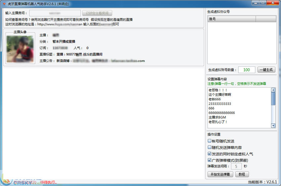The height and width of the screenshot is (186, 281).
Task: Click the 当前版本：V2.6.1 status text
Action: pyautogui.click(x=262, y=182)
